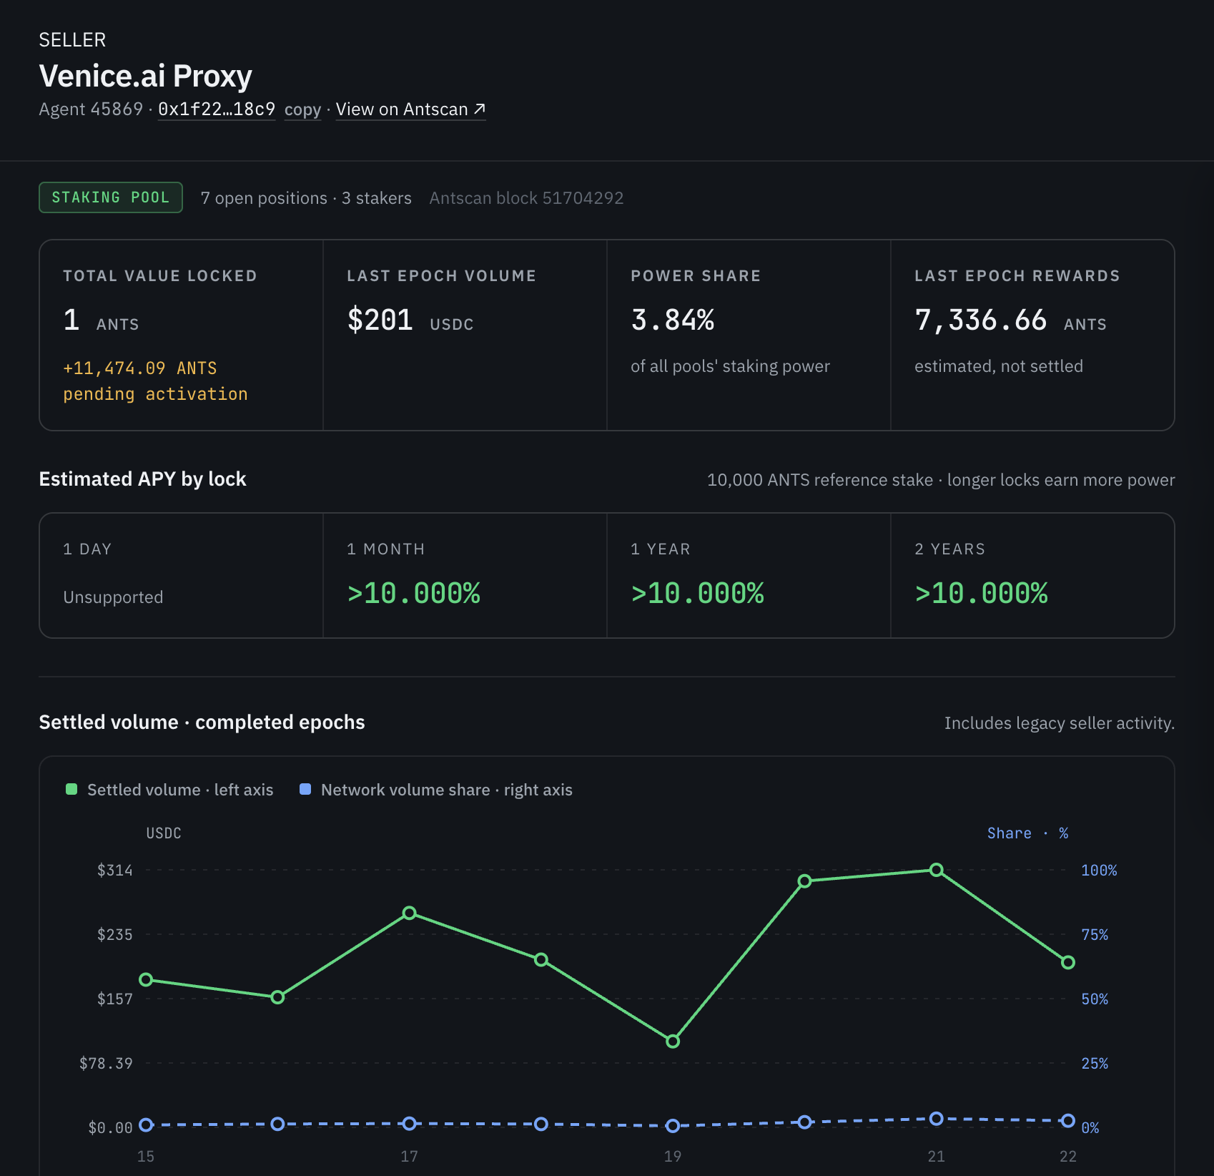
Task: Click the 'Settled volume · left axis' legend label
Action: coord(180,790)
